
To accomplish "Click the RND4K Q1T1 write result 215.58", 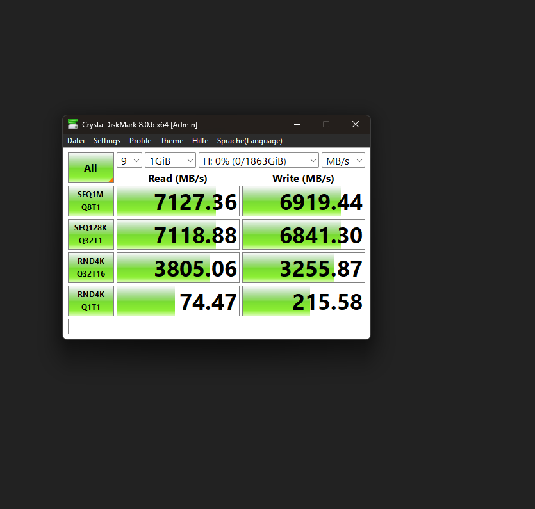I will point(304,301).
